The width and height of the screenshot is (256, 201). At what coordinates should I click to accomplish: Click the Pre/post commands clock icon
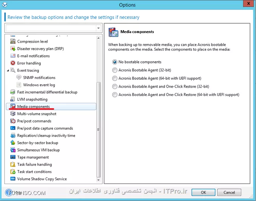pyautogui.click(x=13, y=121)
